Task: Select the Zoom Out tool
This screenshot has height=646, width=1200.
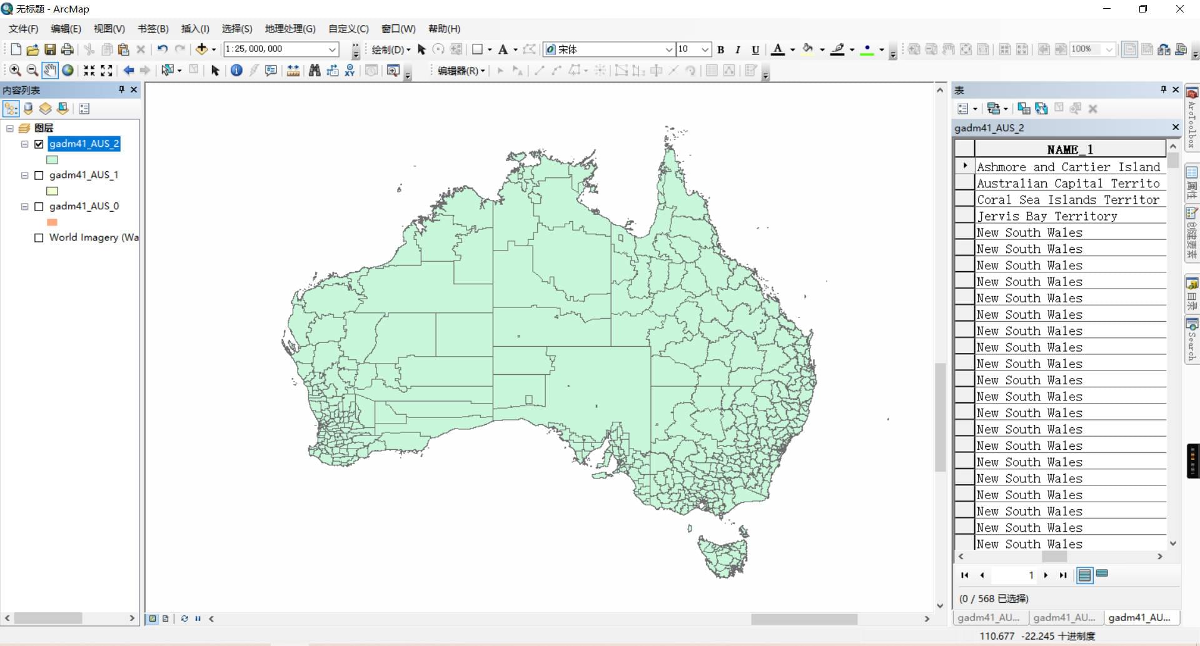Action: 33,71
